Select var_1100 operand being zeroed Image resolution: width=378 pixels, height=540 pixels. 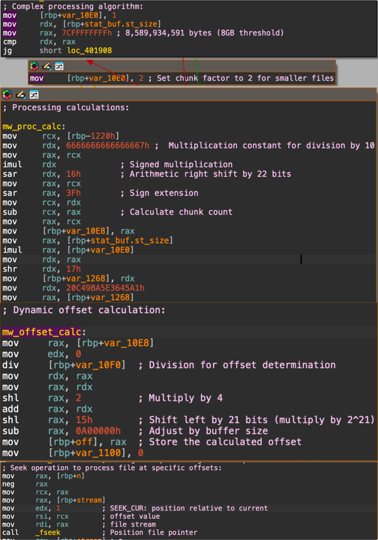98,453
